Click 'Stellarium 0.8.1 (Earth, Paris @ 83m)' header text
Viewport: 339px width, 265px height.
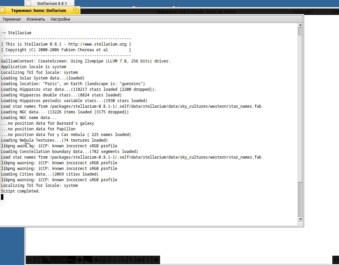point(196,12)
